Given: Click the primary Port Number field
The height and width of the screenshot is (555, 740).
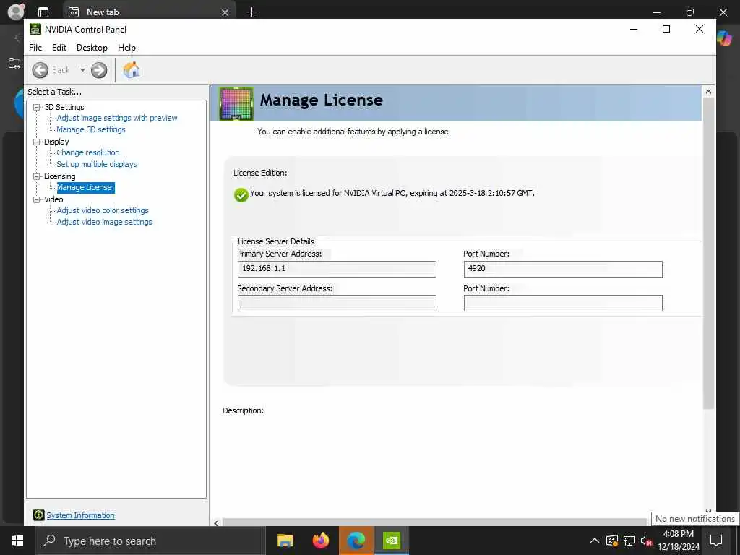Looking at the screenshot, I should pyautogui.click(x=563, y=269).
